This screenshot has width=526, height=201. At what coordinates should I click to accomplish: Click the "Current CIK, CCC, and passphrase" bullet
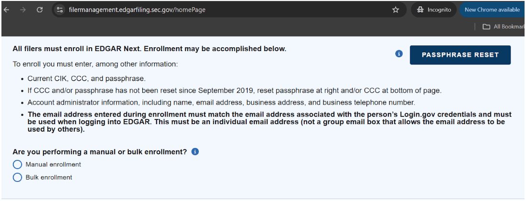[86, 79]
